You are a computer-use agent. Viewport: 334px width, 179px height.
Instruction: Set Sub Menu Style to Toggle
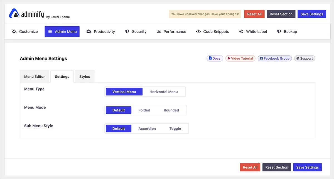pyautogui.click(x=175, y=128)
